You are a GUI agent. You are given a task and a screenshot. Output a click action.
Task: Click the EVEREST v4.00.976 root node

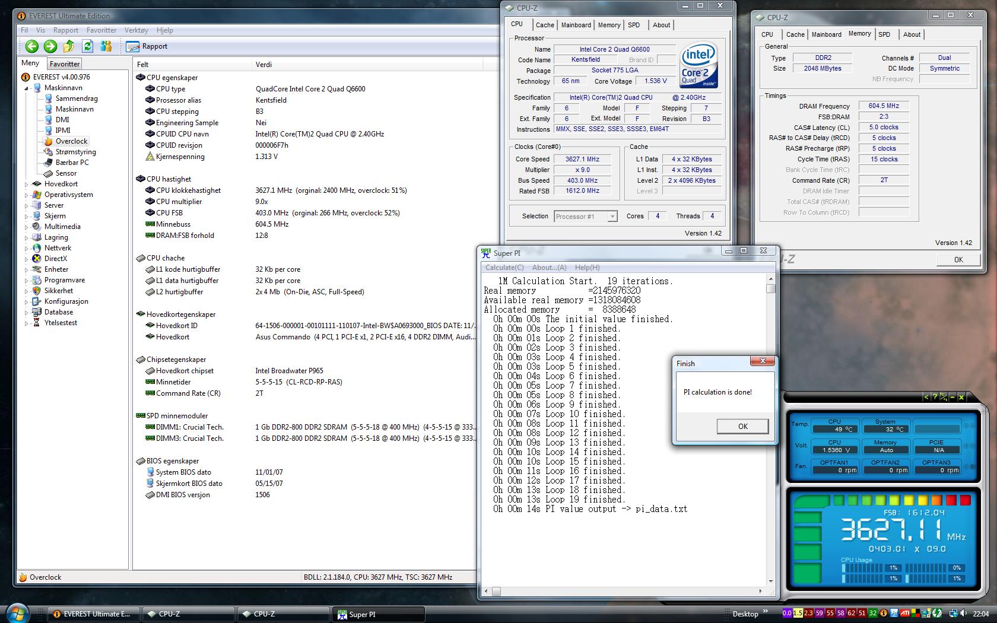(56, 77)
